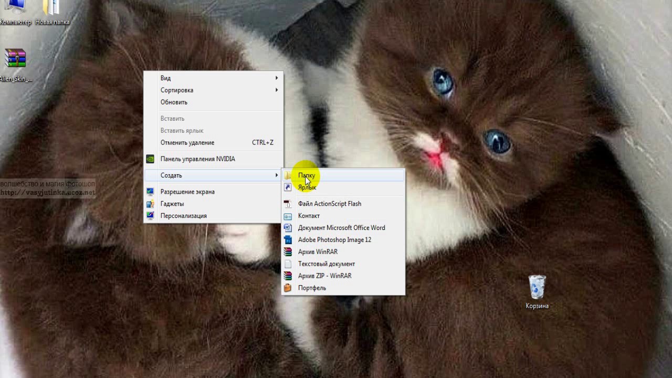This screenshot has width=672, height=378.
Task: Click the Flash ActionScript file icon
Action: 288,204
